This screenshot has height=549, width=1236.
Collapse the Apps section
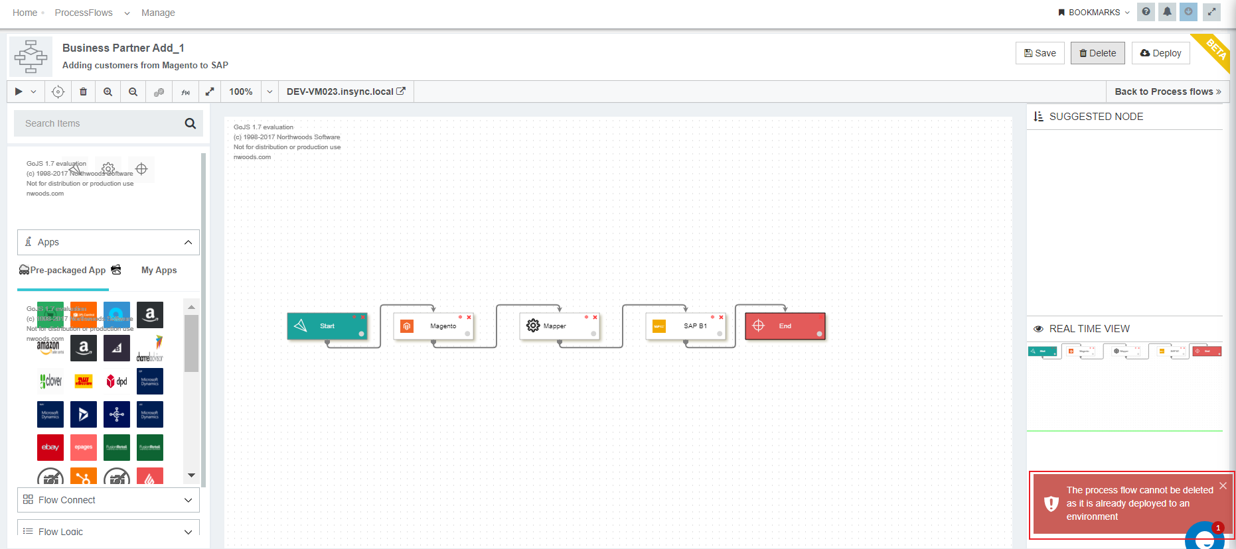(188, 242)
